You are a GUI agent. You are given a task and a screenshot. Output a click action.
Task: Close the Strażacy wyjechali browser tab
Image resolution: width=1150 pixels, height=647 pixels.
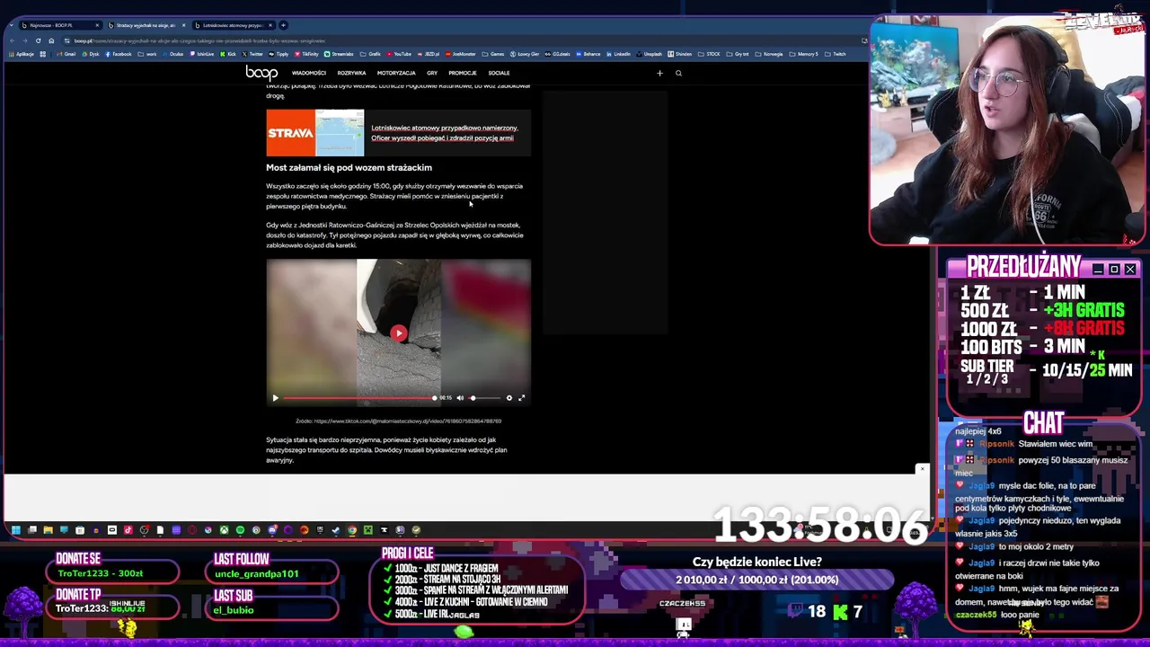tap(183, 25)
